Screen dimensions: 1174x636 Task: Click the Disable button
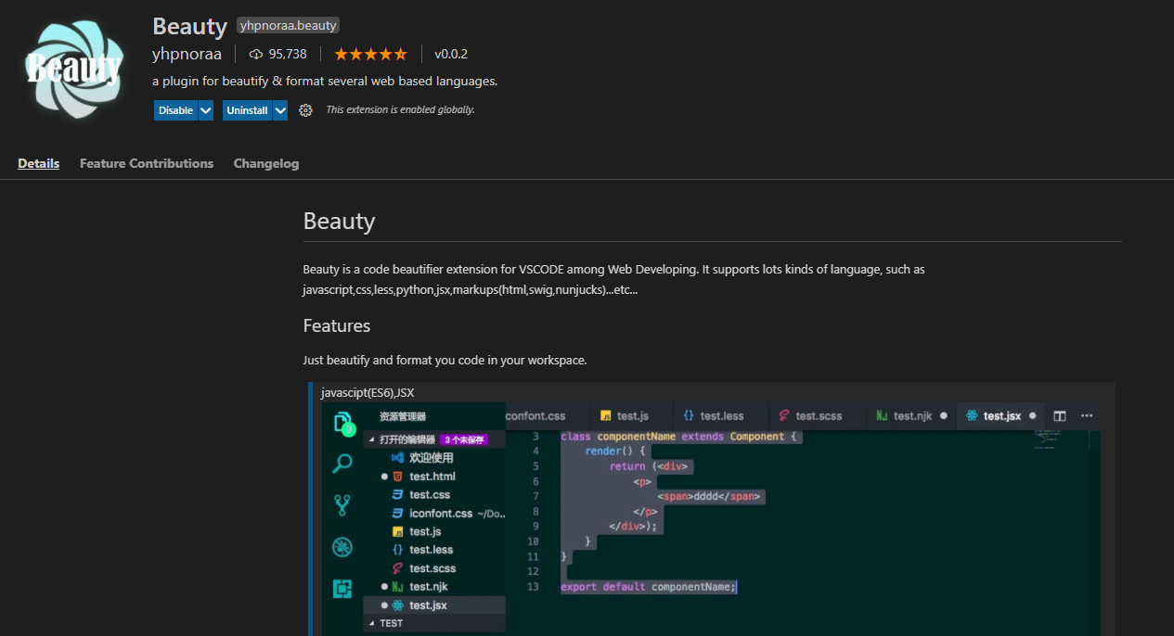[175, 110]
